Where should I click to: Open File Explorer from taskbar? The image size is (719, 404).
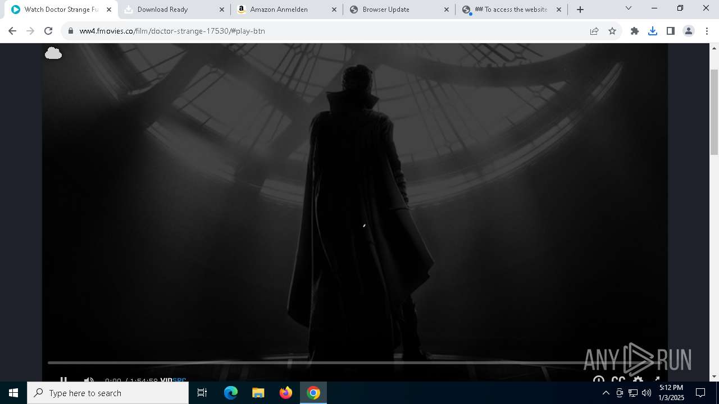coord(258,393)
